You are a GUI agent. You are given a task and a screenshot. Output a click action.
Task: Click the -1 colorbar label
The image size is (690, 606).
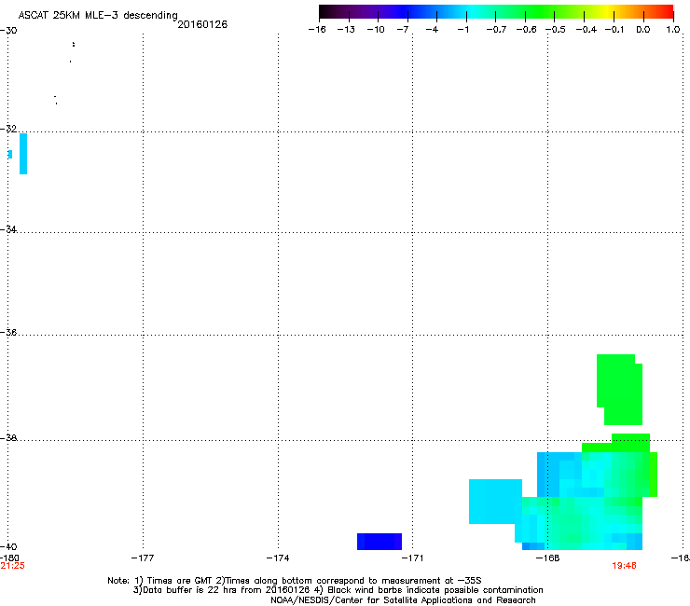pos(462,30)
